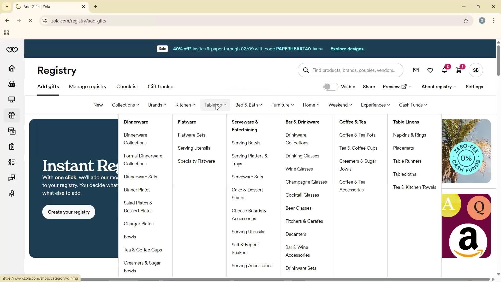Open the Bed & Bath dropdown

[248, 105]
